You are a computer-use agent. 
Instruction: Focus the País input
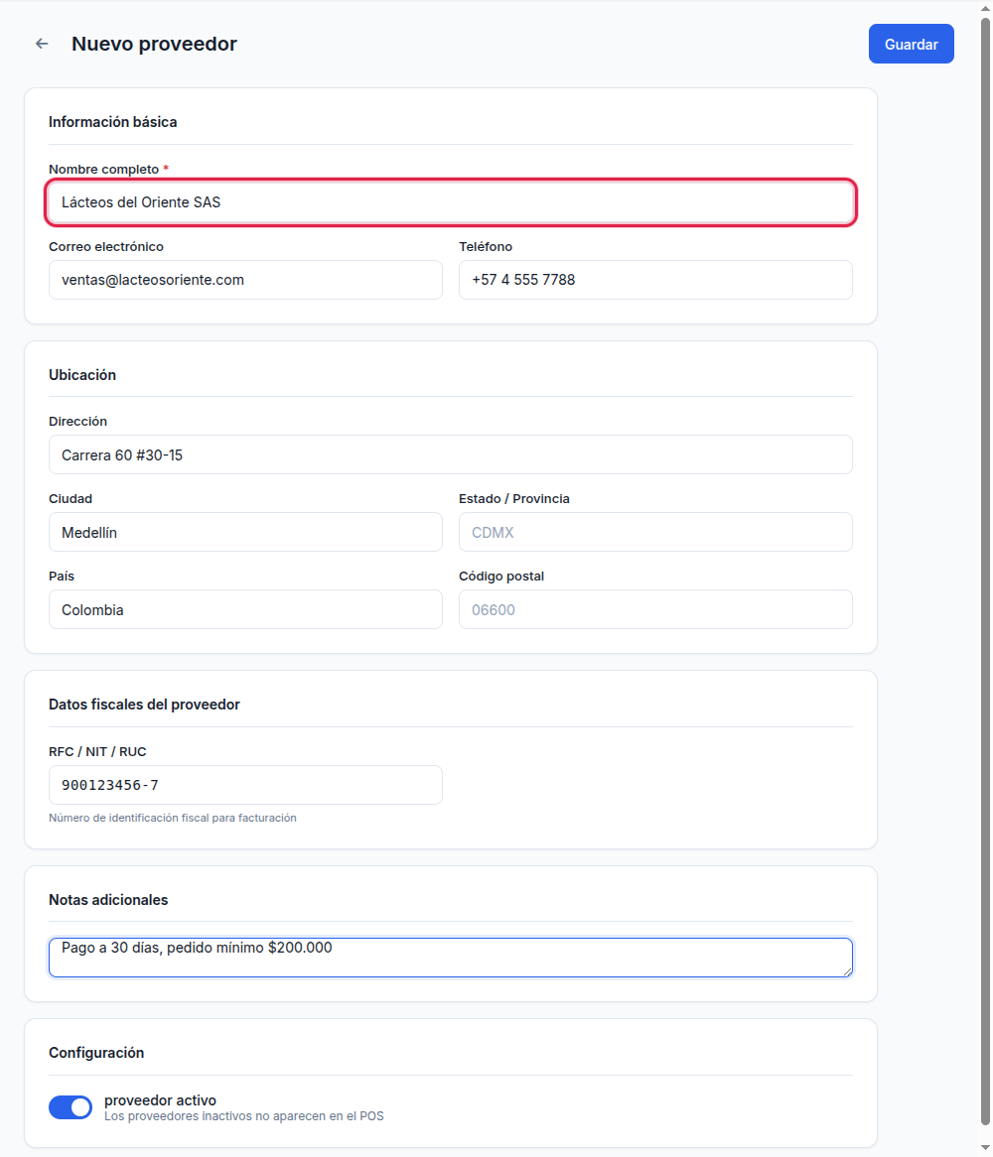pyautogui.click(x=246, y=609)
